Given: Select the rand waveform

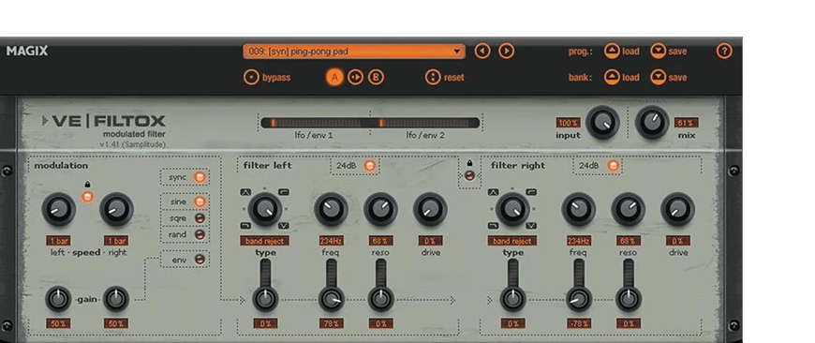Looking at the screenshot, I should 200,234.
